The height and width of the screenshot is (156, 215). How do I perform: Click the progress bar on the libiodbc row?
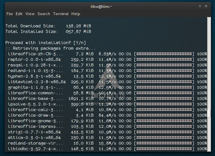point(164,149)
